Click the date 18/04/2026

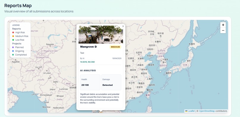click(117, 58)
